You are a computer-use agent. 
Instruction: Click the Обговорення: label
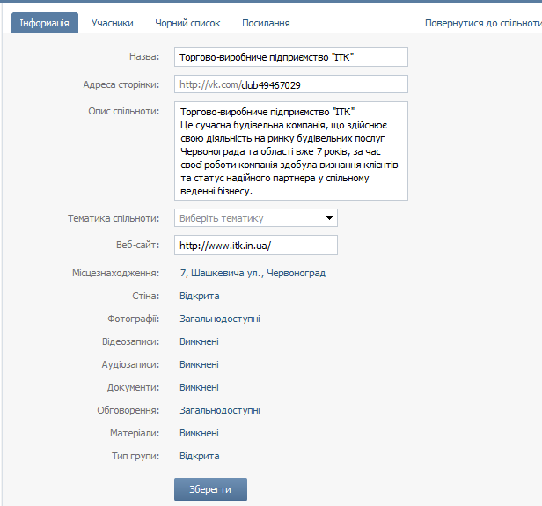[128, 410]
